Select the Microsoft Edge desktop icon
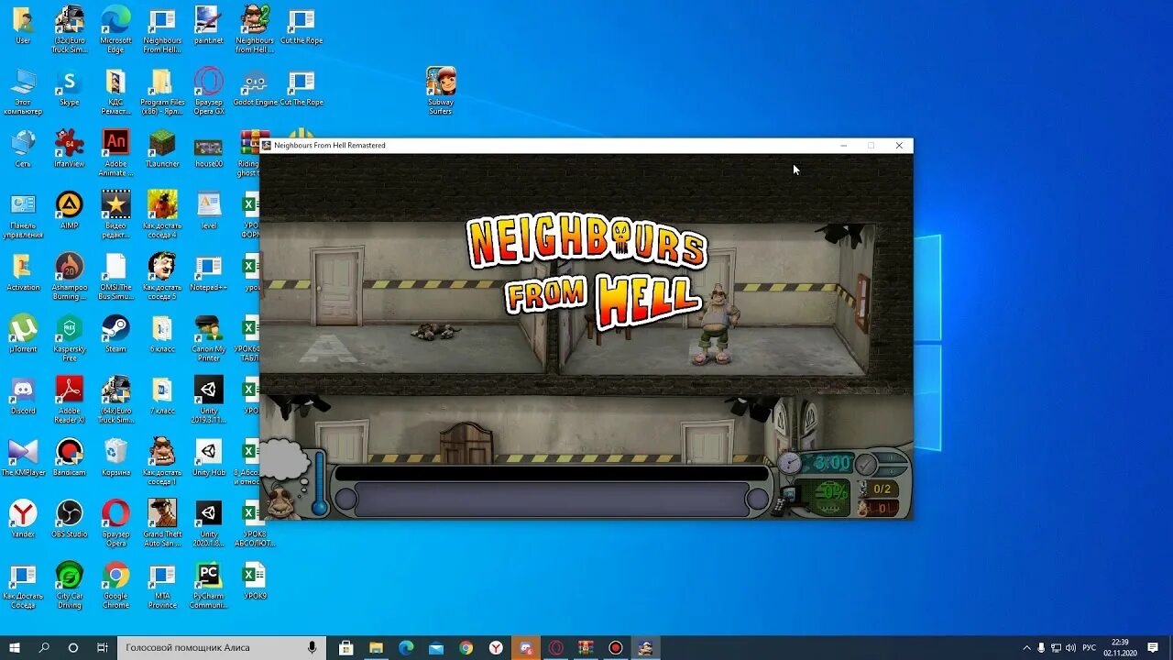The image size is (1173, 660). point(115,31)
